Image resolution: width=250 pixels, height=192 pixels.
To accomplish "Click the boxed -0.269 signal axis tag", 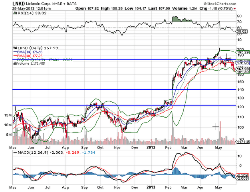I will [242, 175].
